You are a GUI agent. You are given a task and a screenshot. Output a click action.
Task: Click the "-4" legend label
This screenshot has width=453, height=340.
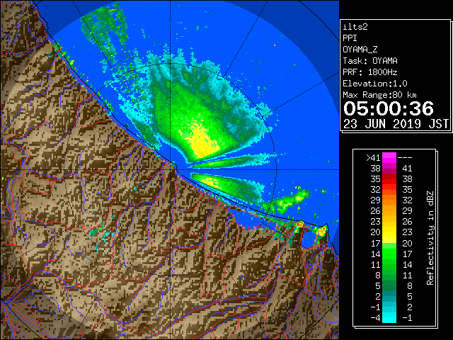point(375,318)
